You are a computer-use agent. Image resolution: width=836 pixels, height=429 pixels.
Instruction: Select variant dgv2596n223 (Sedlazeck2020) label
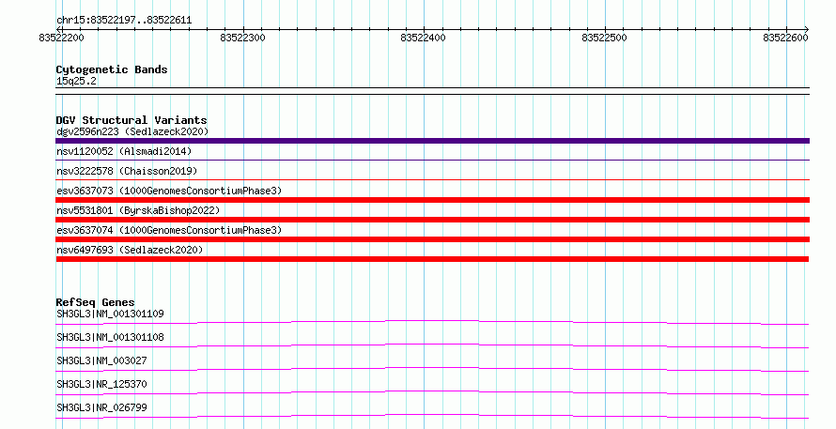tap(132, 131)
